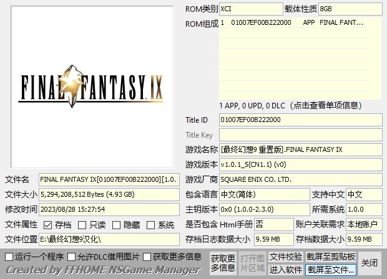This screenshot has height=279, width=387.
Task: Click the 主钥版本 0x0 field
Action: click(265, 209)
